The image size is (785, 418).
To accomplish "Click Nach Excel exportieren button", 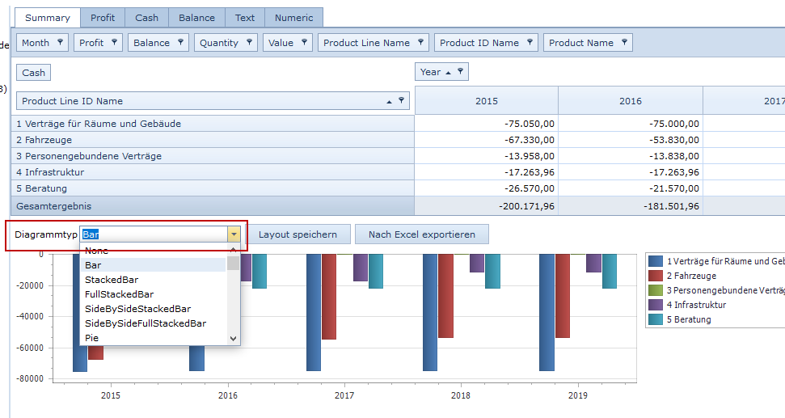I will (421, 234).
